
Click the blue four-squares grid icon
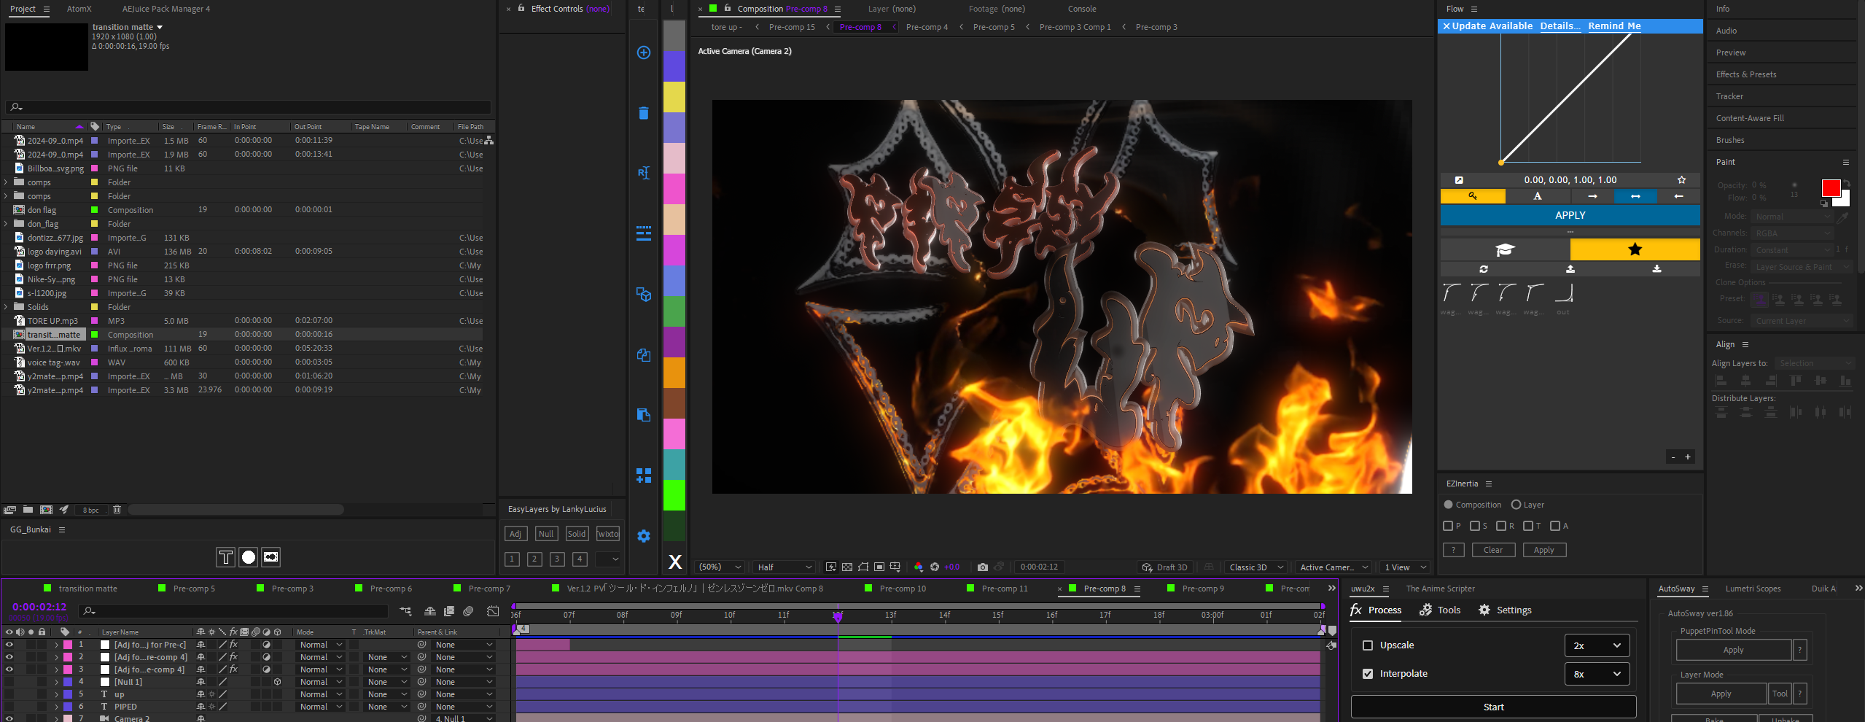[643, 475]
